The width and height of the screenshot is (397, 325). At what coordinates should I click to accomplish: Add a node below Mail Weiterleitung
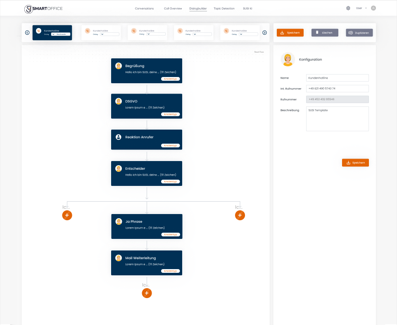[x=147, y=293]
